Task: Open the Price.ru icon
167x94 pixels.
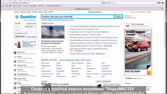Action: 15,70
